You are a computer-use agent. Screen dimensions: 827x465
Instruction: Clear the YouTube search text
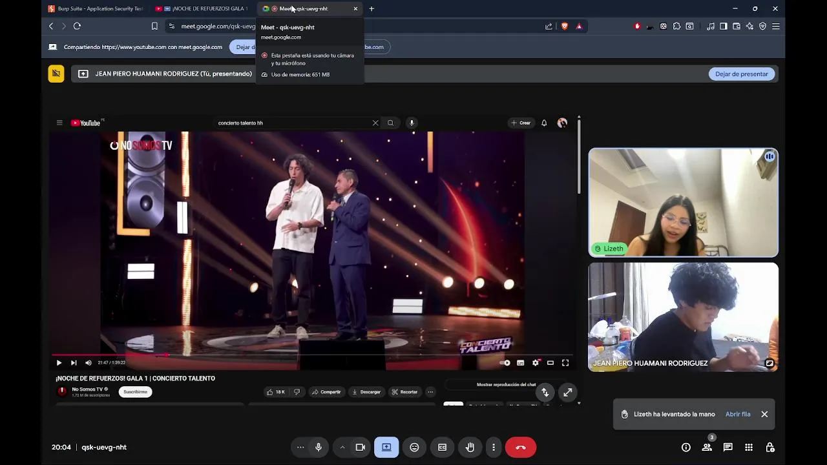pos(375,123)
